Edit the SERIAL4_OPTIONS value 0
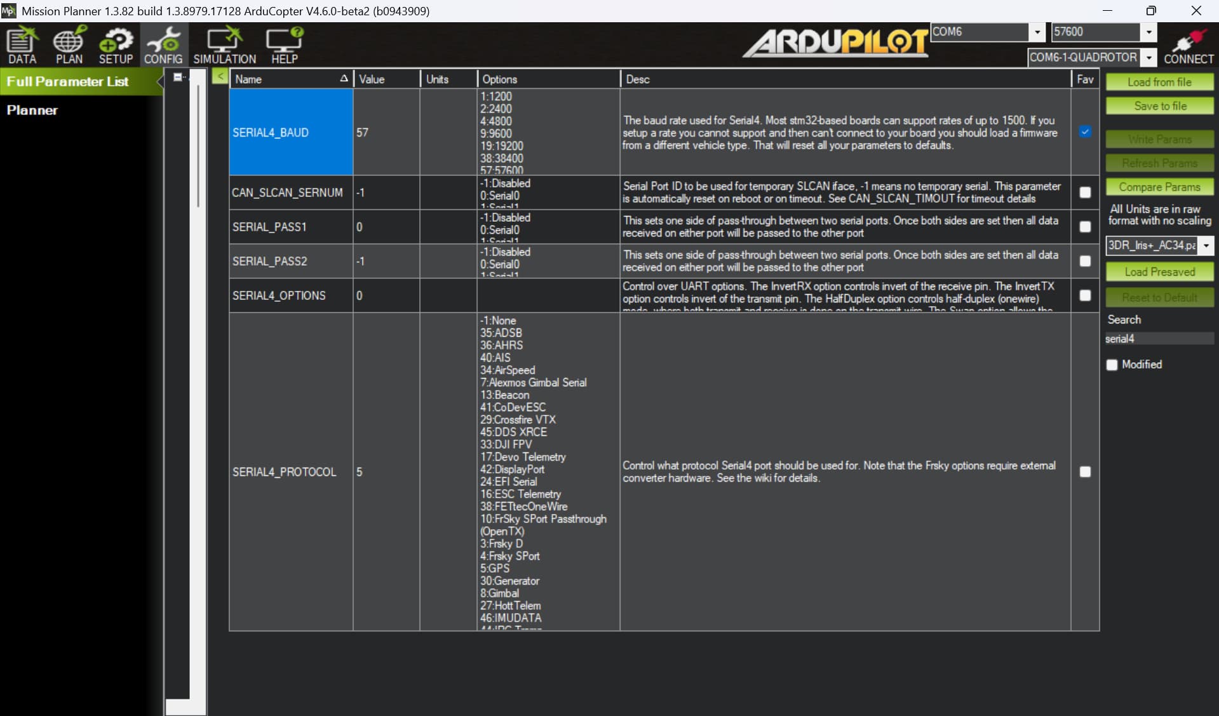 point(386,295)
